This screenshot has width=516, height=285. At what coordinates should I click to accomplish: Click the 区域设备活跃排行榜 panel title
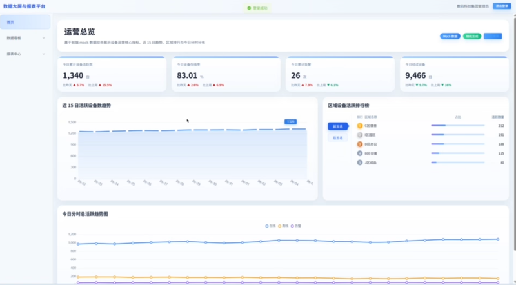pyautogui.click(x=348, y=106)
